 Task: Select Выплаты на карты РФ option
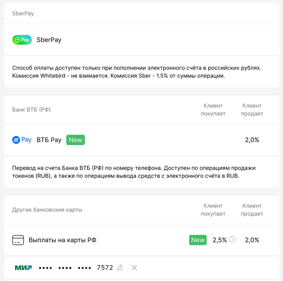[x=62, y=240]
